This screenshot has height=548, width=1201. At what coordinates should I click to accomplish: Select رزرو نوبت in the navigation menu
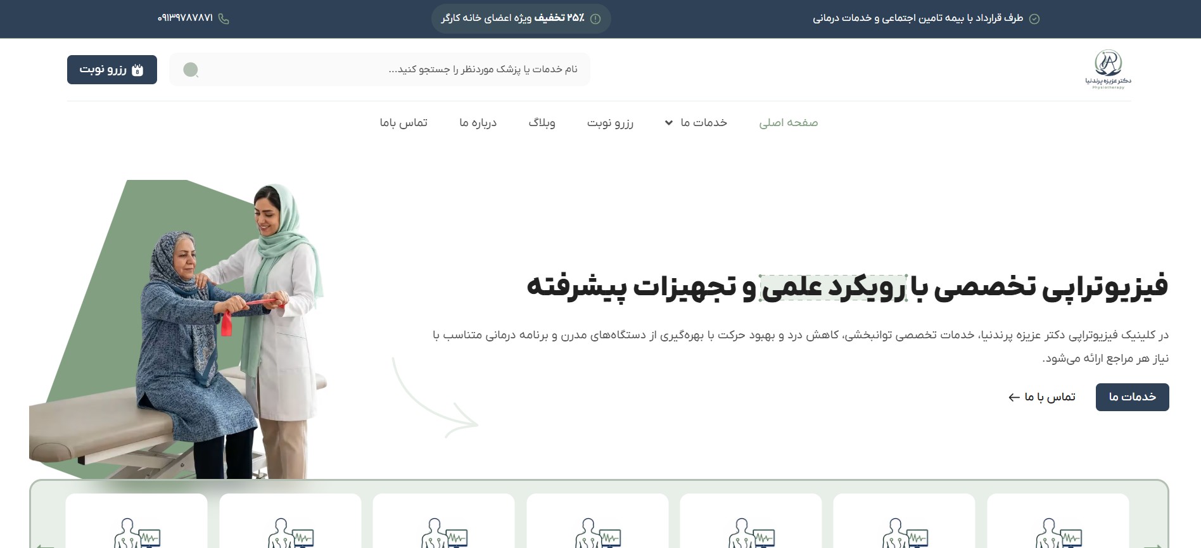tap(610, 123)
